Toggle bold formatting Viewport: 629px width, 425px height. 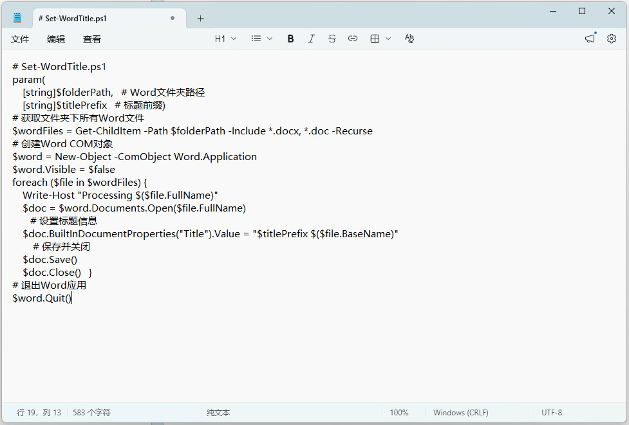coord(290,39)
